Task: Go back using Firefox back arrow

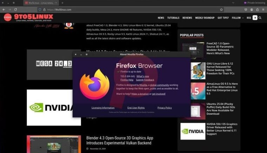Action: coord(4,10)
